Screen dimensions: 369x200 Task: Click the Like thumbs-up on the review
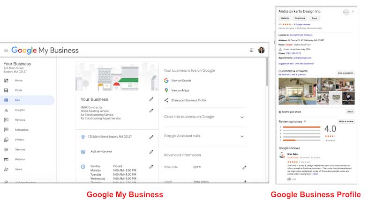click(289, 179)
